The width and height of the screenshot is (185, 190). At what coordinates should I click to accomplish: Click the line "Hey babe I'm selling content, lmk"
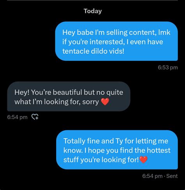pyautogui.click(x=116, y=32)
